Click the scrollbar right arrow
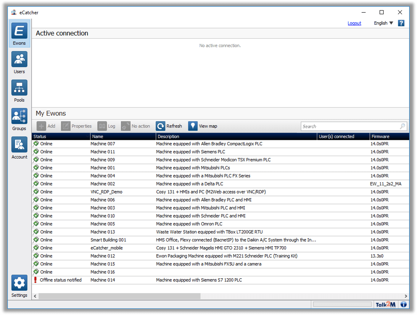The image size is (417, 315). (406, 296)
